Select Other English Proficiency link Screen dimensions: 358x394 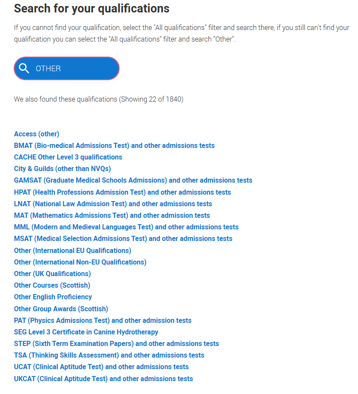[x=53, y=297]
